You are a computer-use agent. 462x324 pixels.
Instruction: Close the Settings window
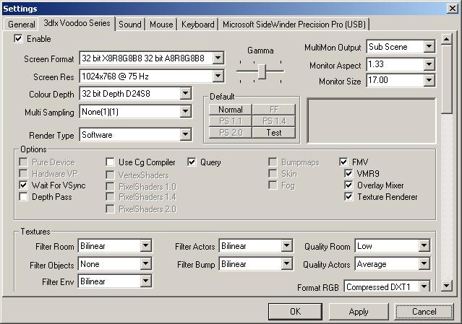[453, 8]
